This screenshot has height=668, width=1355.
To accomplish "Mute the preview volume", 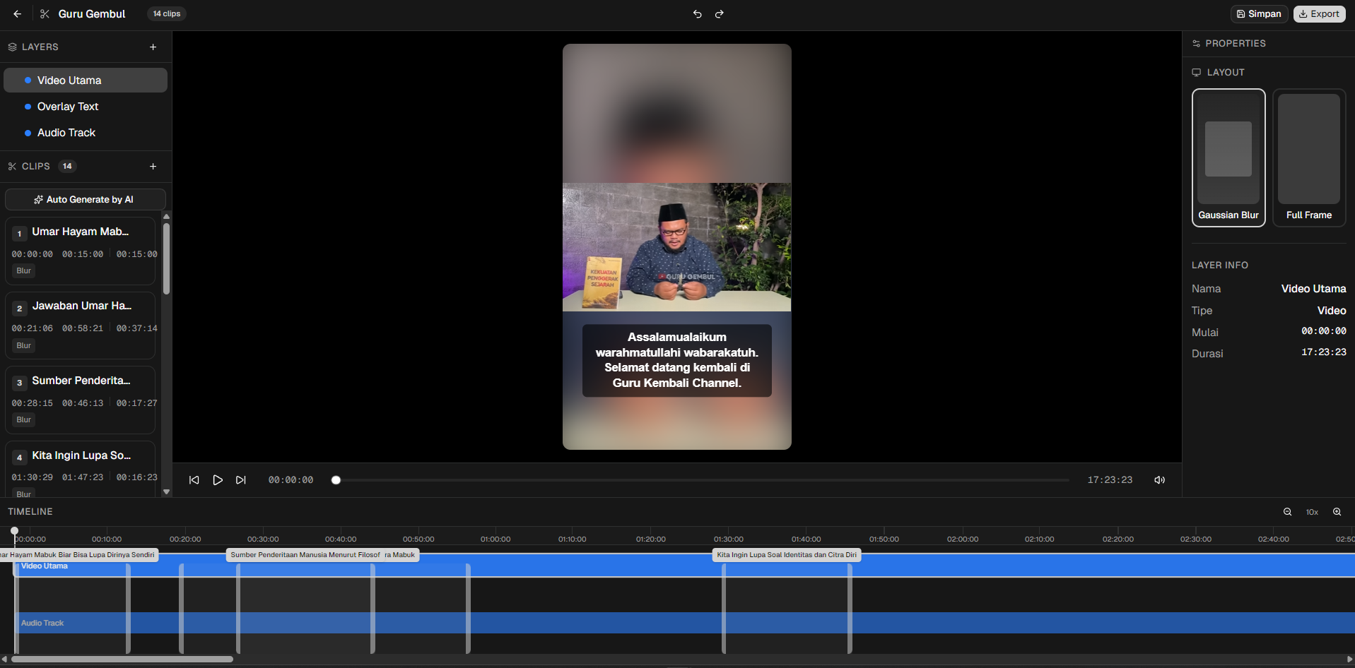I will click(1159, 480).
